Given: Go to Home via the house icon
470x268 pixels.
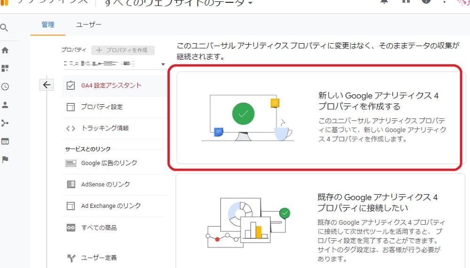Looking at the screenshot, I should 5,50.
